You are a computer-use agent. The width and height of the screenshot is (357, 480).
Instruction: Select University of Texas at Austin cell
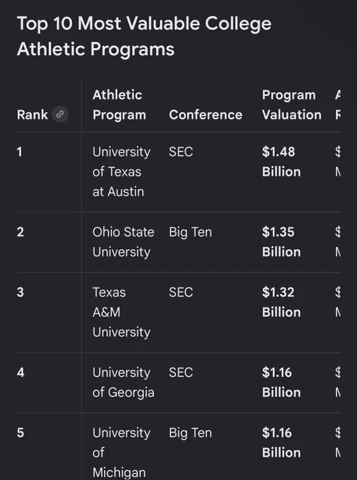(x=121, y=172)
